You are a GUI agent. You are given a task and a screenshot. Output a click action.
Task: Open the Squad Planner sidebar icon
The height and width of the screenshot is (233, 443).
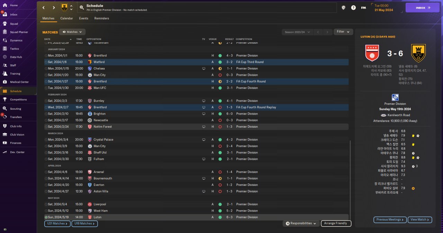click(x=5, y=32)
